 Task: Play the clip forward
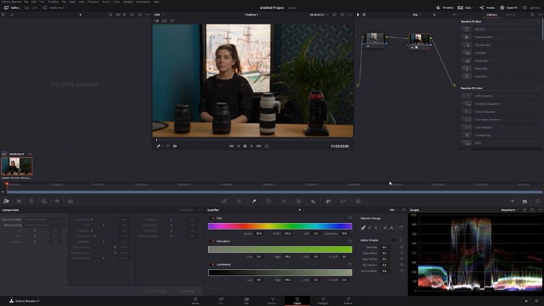click(x=252, y=146)
